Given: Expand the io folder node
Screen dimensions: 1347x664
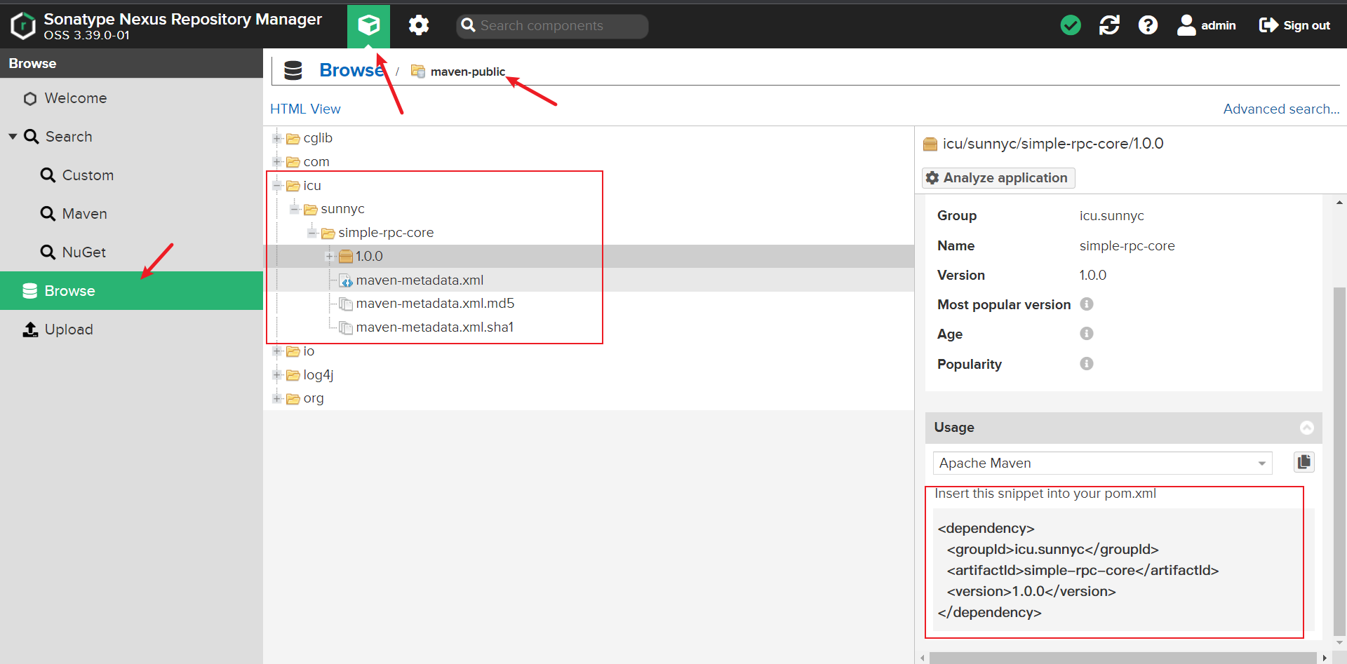Looking at the screenshot, I should (x=277, y=351).
